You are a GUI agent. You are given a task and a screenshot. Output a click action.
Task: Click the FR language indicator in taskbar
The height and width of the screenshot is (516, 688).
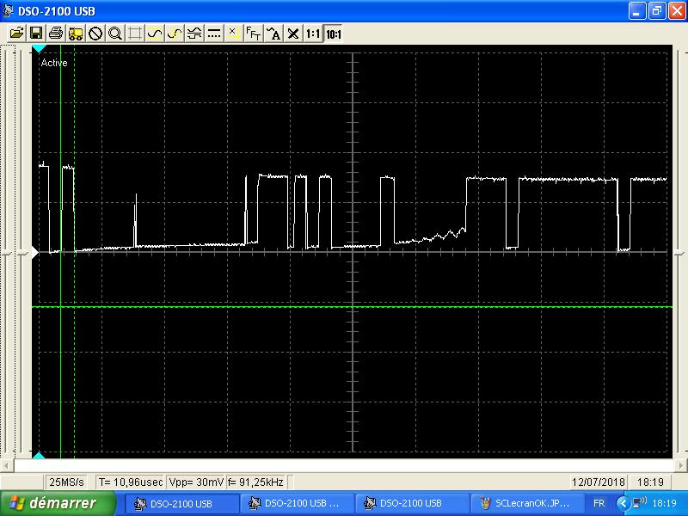click(x=599, y=503)
